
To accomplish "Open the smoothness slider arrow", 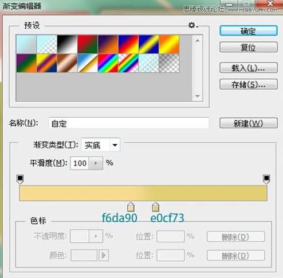I will tap(96, 163).
